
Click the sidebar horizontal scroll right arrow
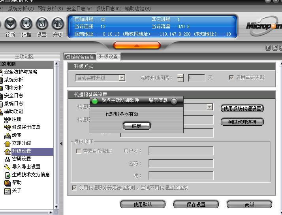(x=51, y=213)
